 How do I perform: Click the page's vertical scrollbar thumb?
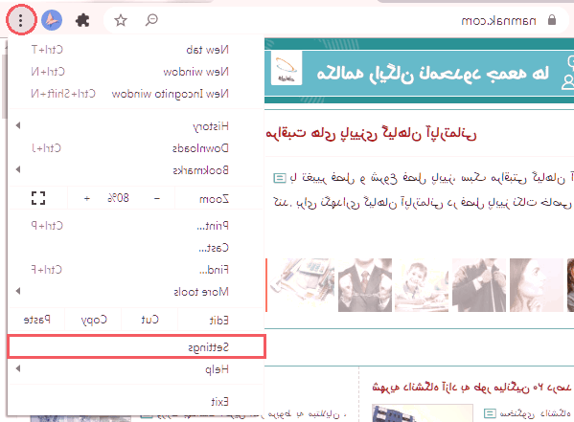pyautogui.click(x=4, y=87)
